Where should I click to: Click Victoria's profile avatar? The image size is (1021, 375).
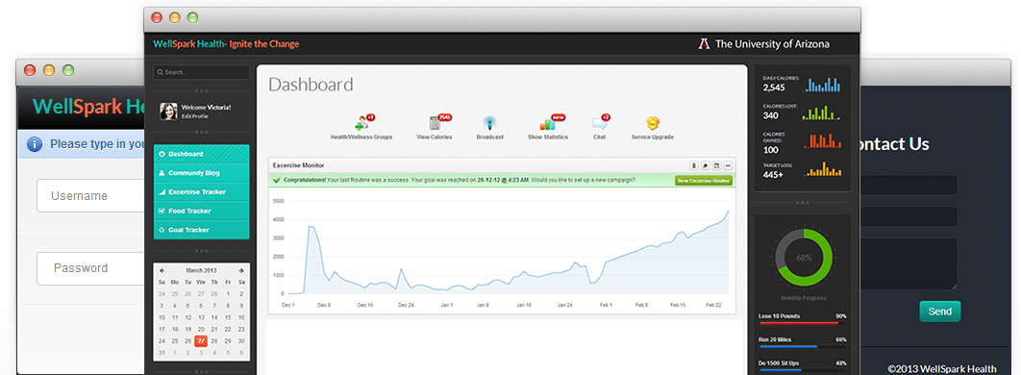pos(168,112)
